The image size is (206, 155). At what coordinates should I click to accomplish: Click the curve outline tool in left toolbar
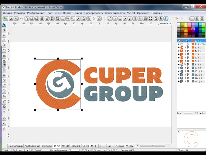pyautogui.click(x=4, y=101)
